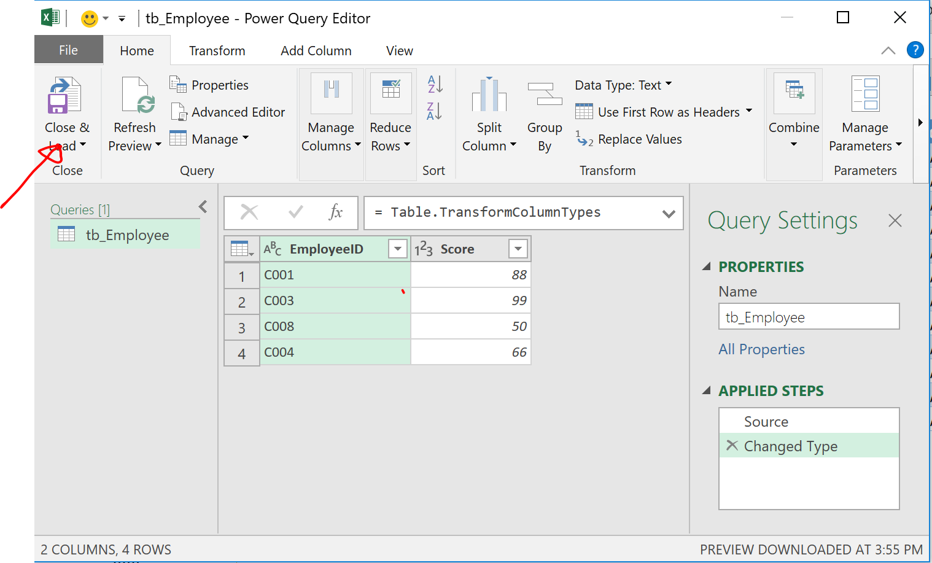Click the Close & Load icon
The image size is (932, 563).
(64, 96)
